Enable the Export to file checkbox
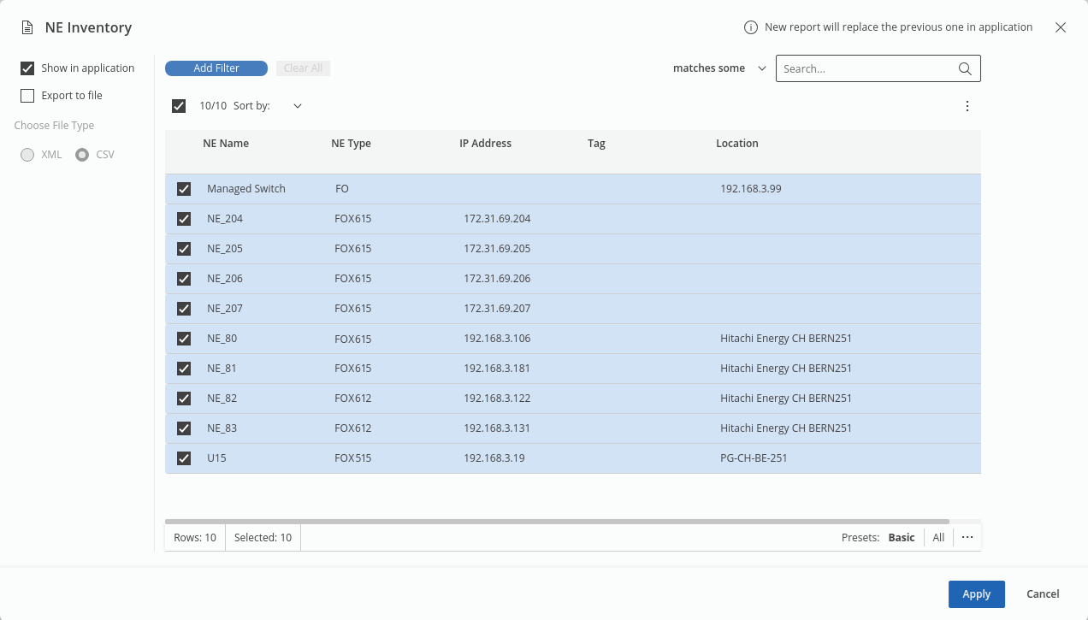Image resolution: width=1088 pixels, height=620 pixels. tap(27, 96)
